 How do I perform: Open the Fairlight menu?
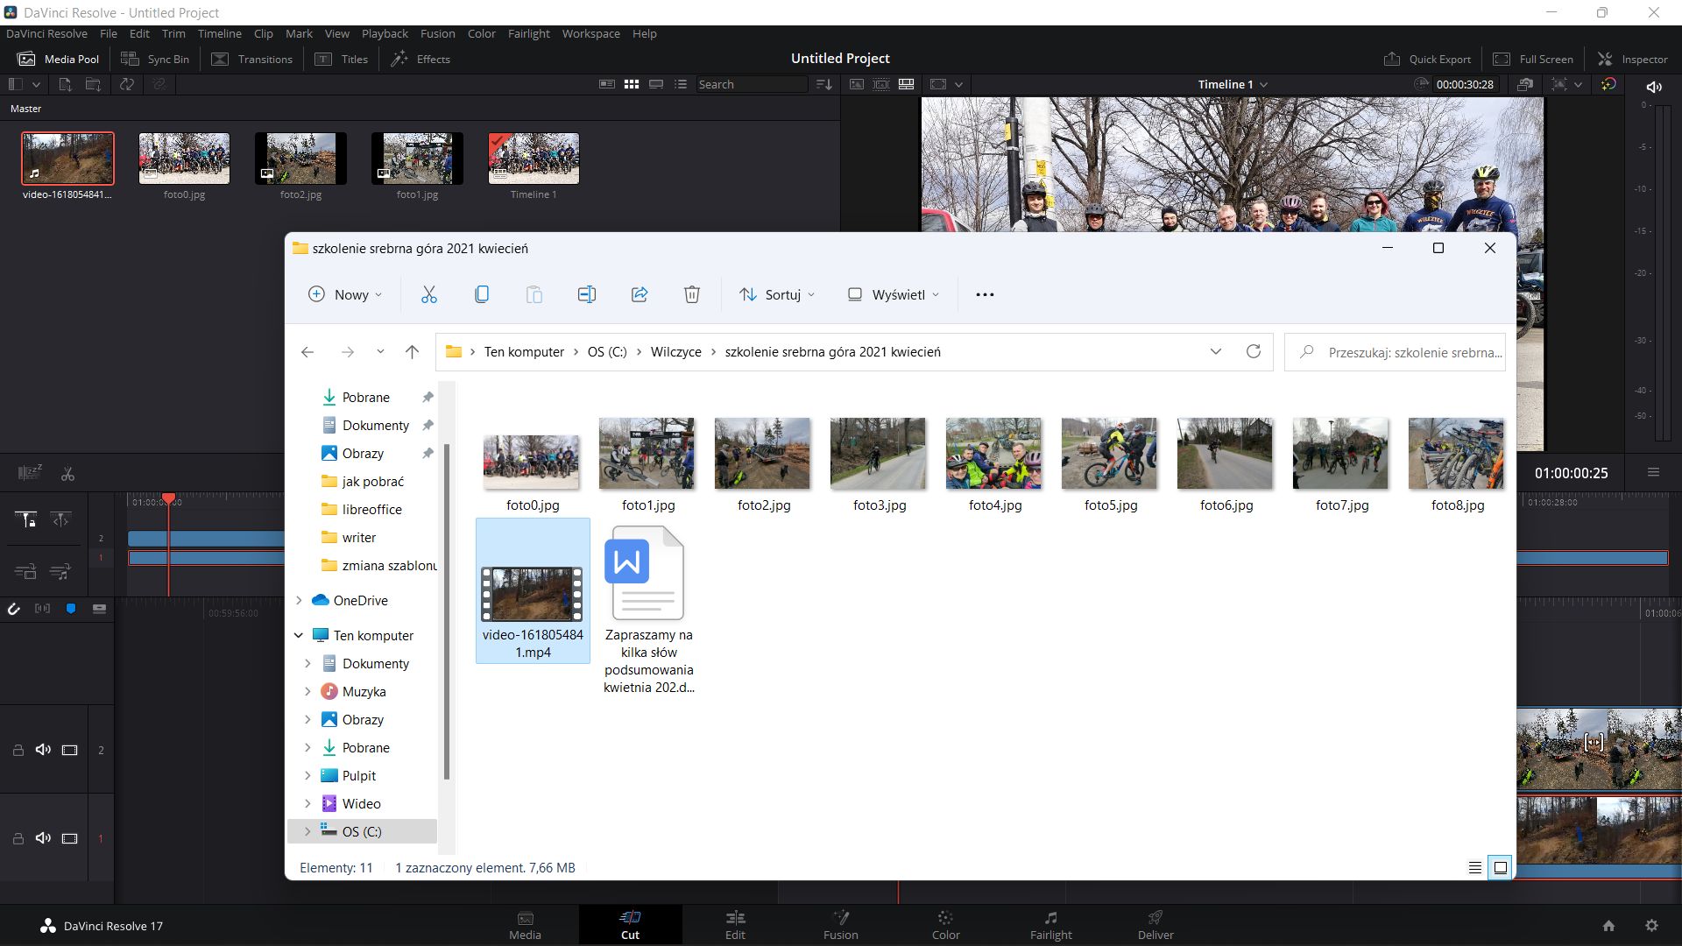[x=528, y=33]
